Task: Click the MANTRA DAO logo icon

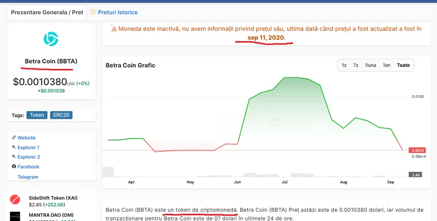Action: coord(15,216)
